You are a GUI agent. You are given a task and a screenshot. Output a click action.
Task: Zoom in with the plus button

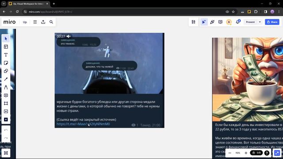click(246, 153)
